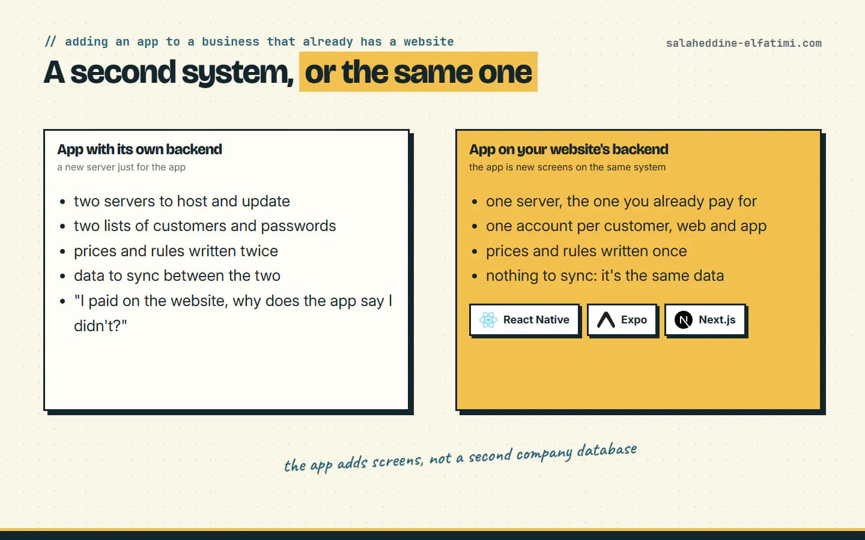Click the heading 'A second system,'
Image resolution: width=865 pixels, height=540 pixels.
pos(169,72)
